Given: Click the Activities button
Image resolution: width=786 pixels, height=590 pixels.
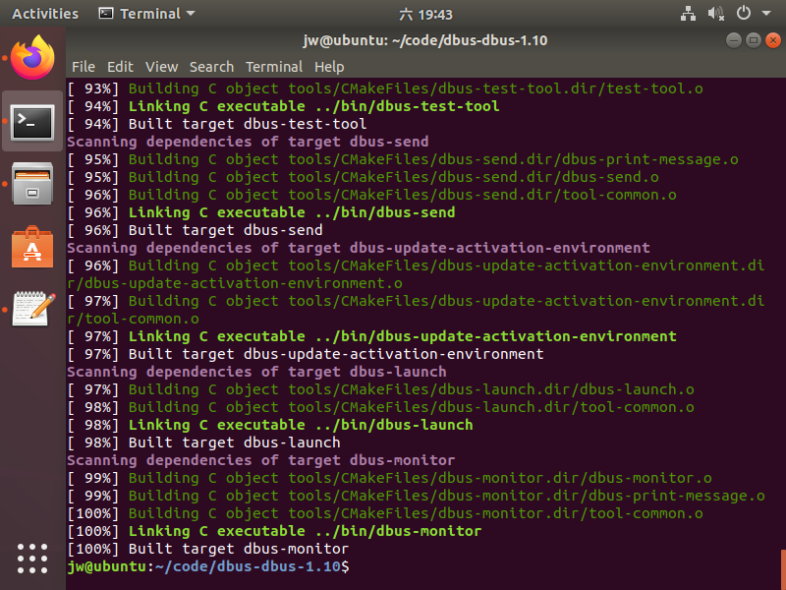Looking at the screenshot, I should click(x=45, y=14).
